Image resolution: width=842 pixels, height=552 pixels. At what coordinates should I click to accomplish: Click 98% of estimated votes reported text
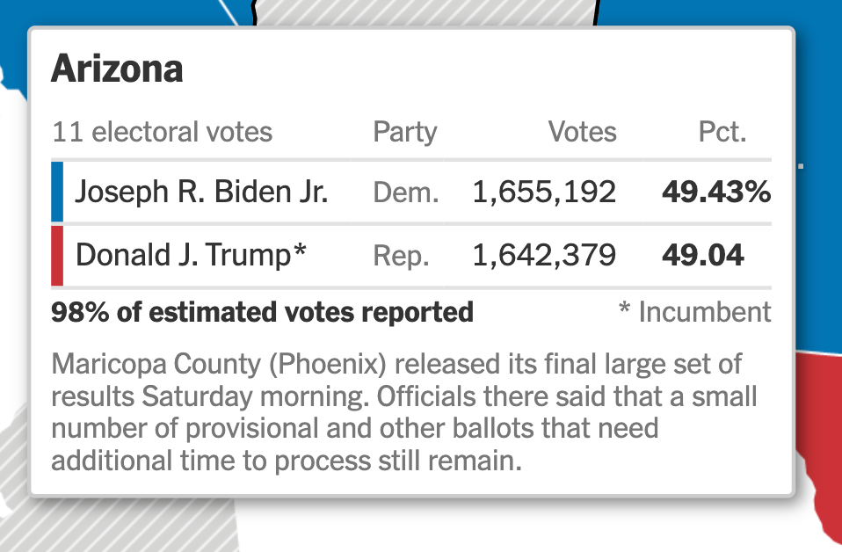(262, 312)
